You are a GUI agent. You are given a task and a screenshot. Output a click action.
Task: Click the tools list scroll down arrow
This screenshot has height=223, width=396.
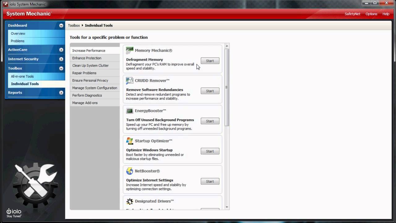click(x=227, y=207)
